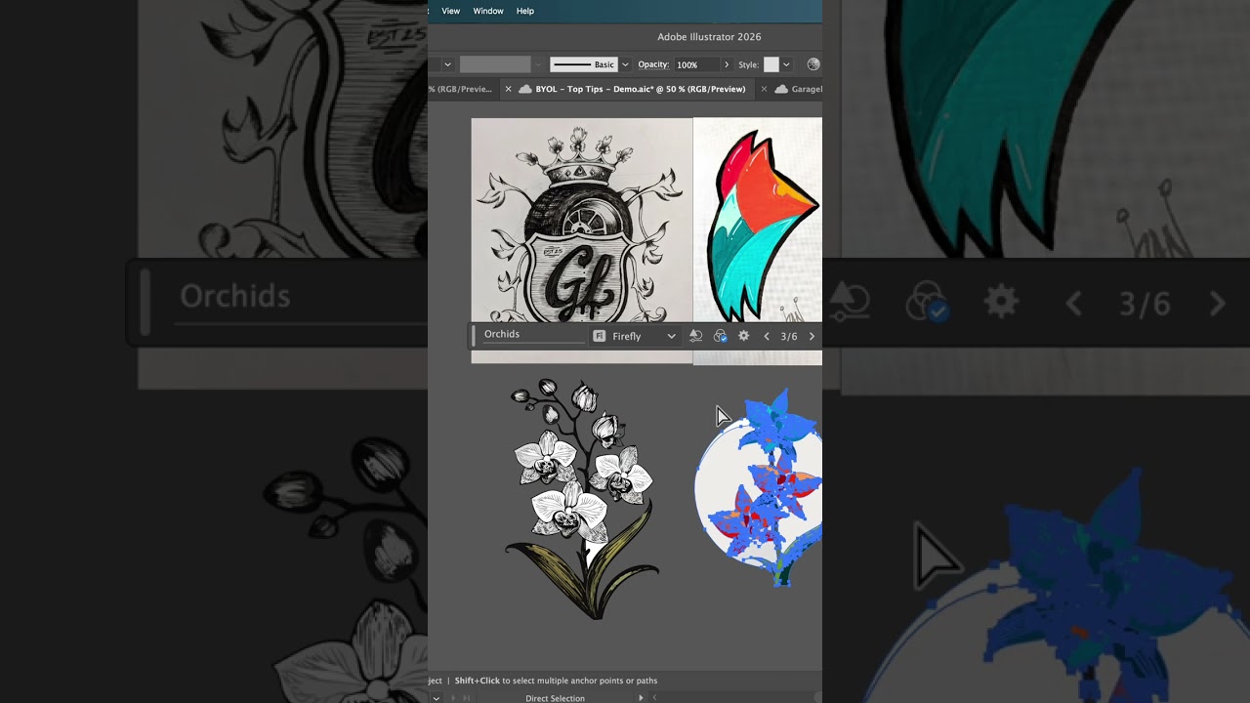The width and height of the screenshot is (1250, 703).
Task: Click the 3/6 variation counter
Action: pyautogui.click(x=789, y=336)
